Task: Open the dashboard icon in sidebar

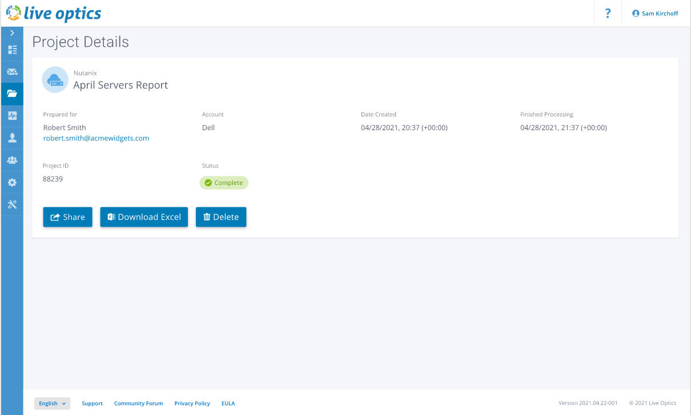Action: click(12, 50)
